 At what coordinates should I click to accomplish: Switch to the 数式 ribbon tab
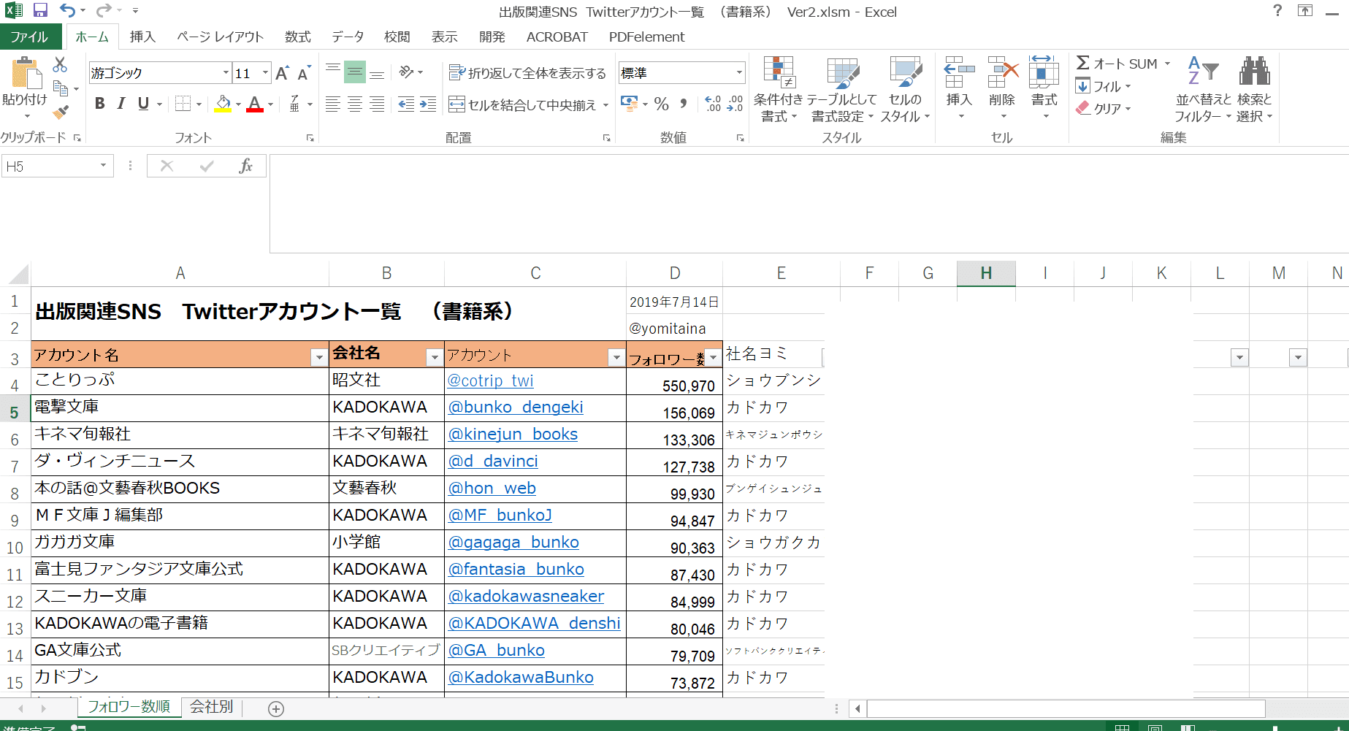[297, 37]
